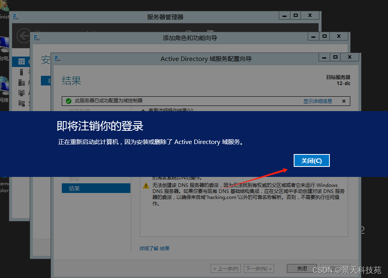The image size is (388, 278).
Task: Minimize the 添加角色和功能向导 window
Action: click(x=313, y=37)
